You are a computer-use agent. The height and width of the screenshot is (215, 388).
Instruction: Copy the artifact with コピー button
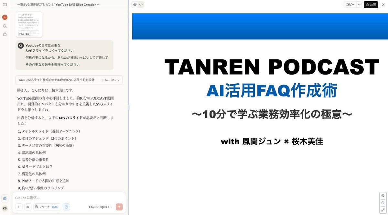[350, 5]
